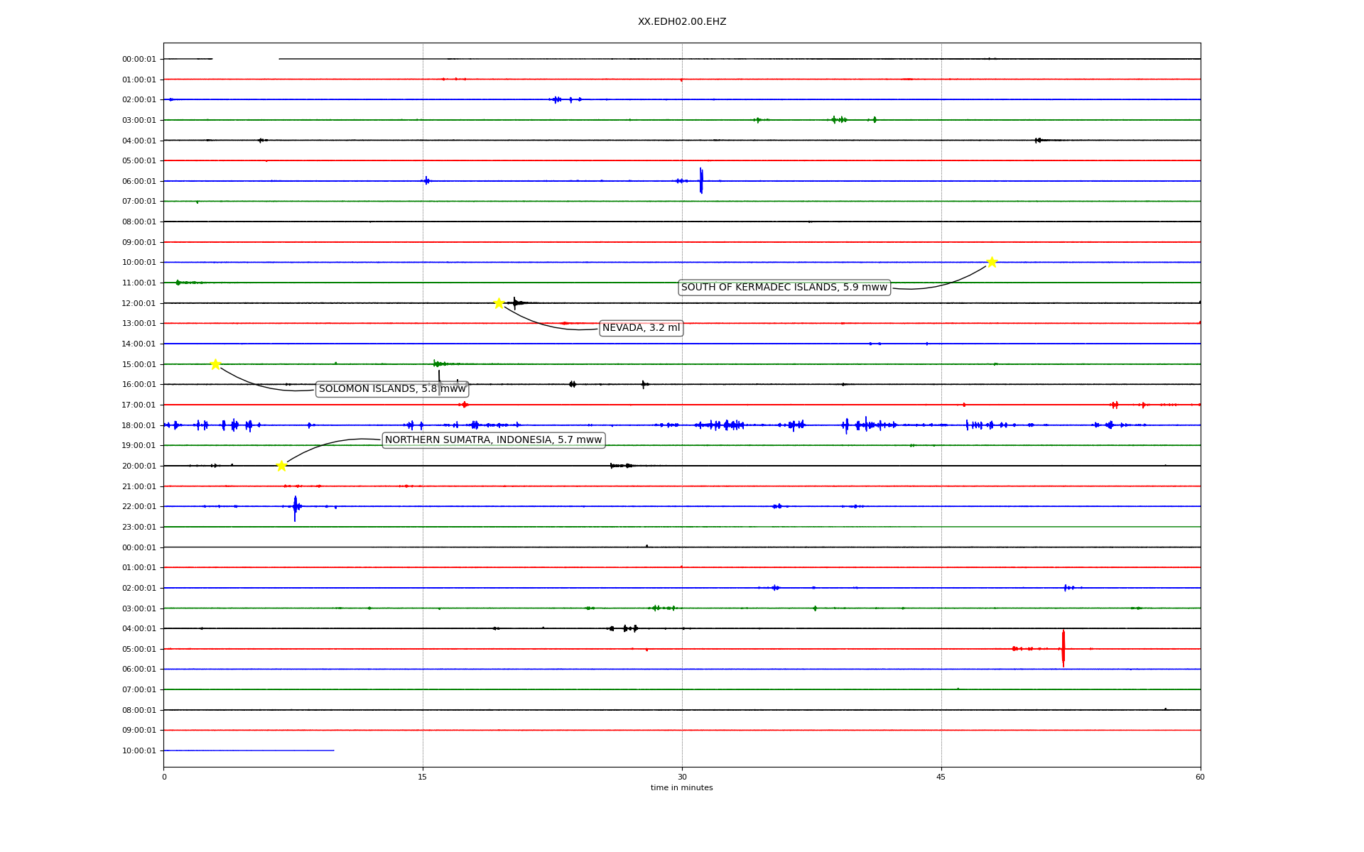This screenshot has height=852, width=1364.
Task: Click the gap in the first 00:00:01 trace
Action: [245, 59]
